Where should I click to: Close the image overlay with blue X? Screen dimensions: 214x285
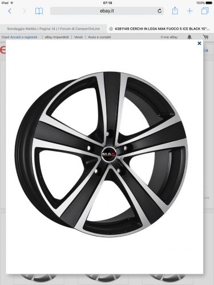pos(199,43)
